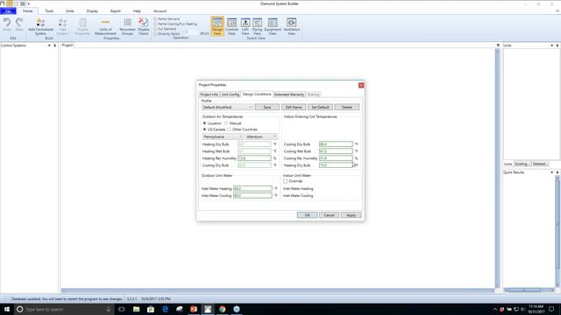Screen dimensions: 561x315
Task: Enable the Indoor Unit Water Override checkbox
Action: [x=286, y=181]
